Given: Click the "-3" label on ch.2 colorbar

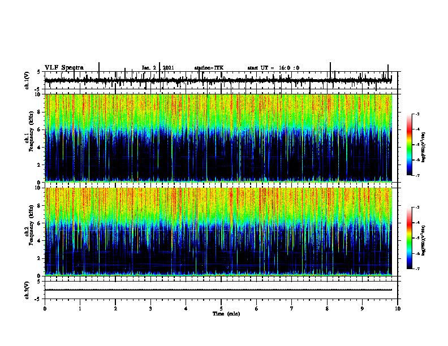Looking at the screenshot, I should pos(417,207).
